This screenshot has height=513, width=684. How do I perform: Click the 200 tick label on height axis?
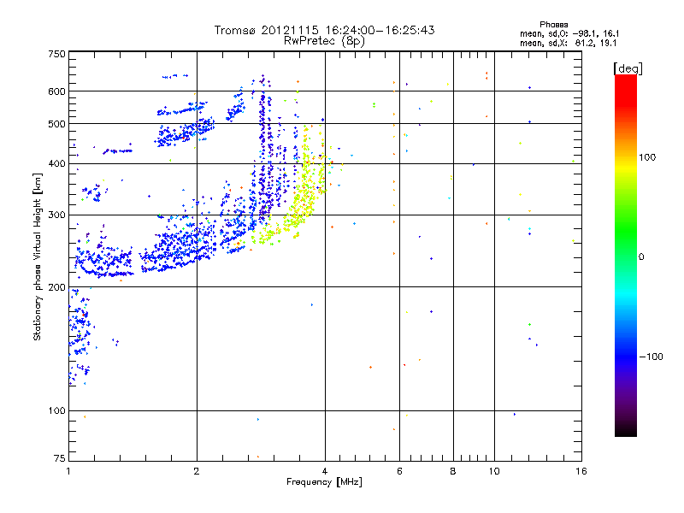[56, 287]
